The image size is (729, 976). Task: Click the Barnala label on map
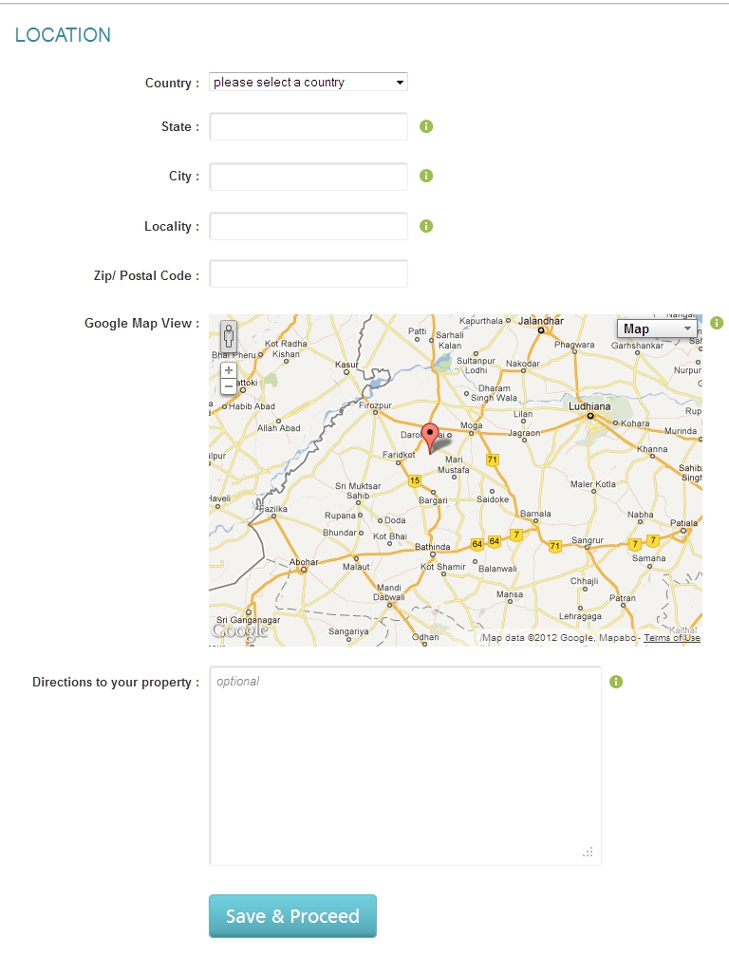coord(535,514)
